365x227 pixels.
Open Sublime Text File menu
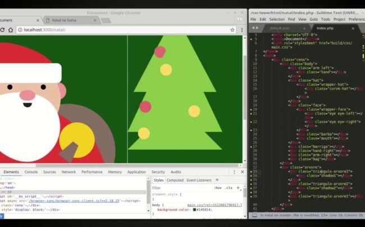click(253, 19)
